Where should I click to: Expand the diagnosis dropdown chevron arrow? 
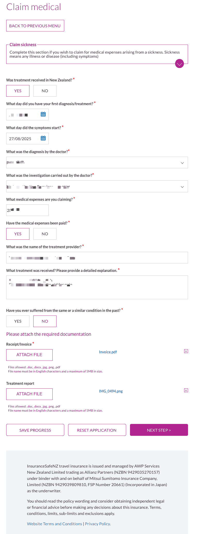182,162
